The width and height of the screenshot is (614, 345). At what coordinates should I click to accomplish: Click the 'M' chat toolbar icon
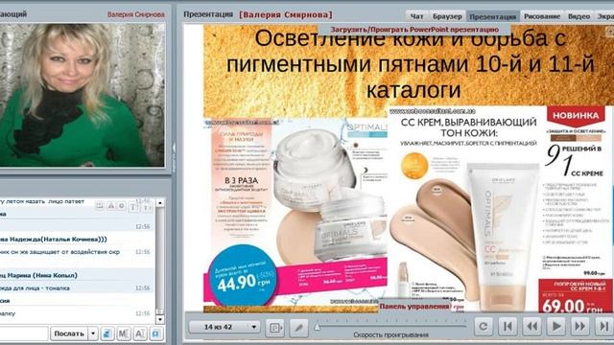[x=124, y=333]
